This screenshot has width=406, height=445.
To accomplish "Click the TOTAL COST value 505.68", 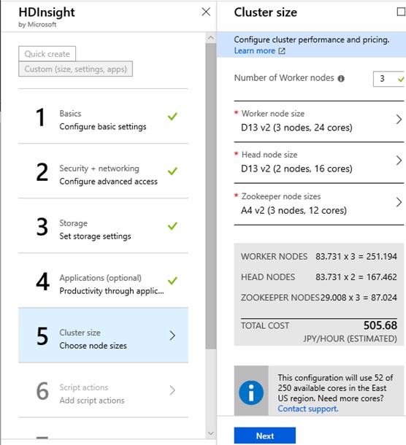I will pos(380,325).
